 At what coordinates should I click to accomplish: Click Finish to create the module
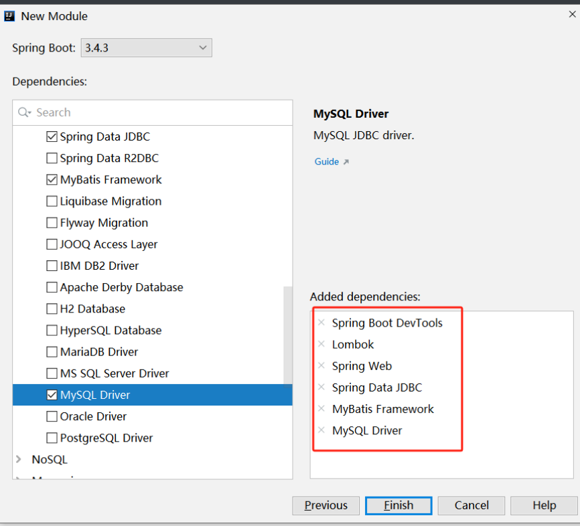tap(398, 505)
